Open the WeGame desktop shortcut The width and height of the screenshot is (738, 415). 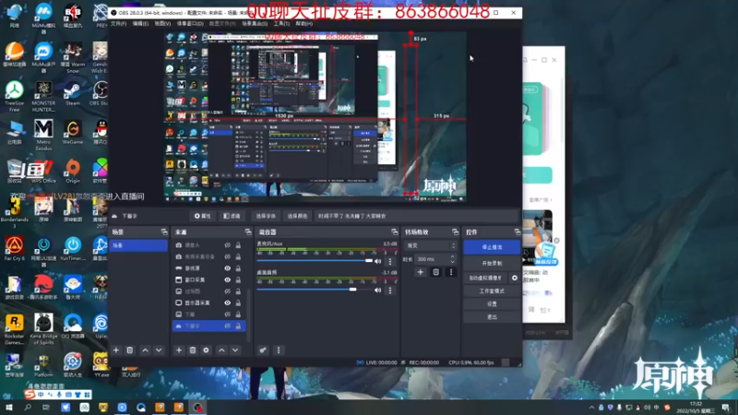[73, 132]
